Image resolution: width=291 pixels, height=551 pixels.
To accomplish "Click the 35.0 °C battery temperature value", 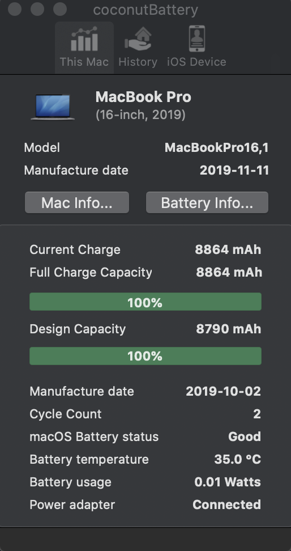I will point(238,459).
